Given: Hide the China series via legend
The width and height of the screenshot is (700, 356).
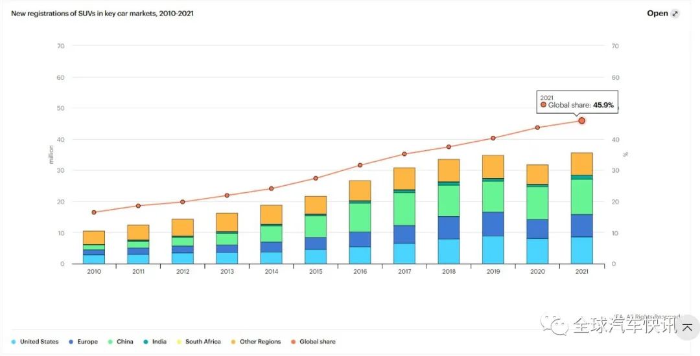Looking at the screenshot, I should tap(121, 342).
